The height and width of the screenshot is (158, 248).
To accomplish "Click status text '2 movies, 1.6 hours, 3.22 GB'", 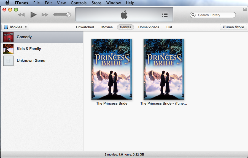I will (124, 154).
